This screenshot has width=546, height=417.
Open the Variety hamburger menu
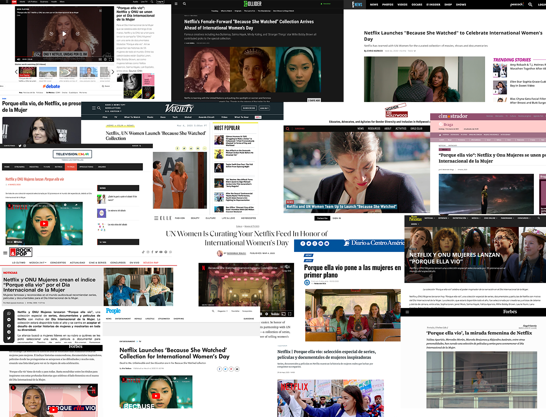(x=94, y=108)
